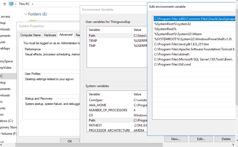The height and width of the screenshot is (147, 238).
Task: Expand the This PC breadcrumb chevron
Action: [33, 4]
